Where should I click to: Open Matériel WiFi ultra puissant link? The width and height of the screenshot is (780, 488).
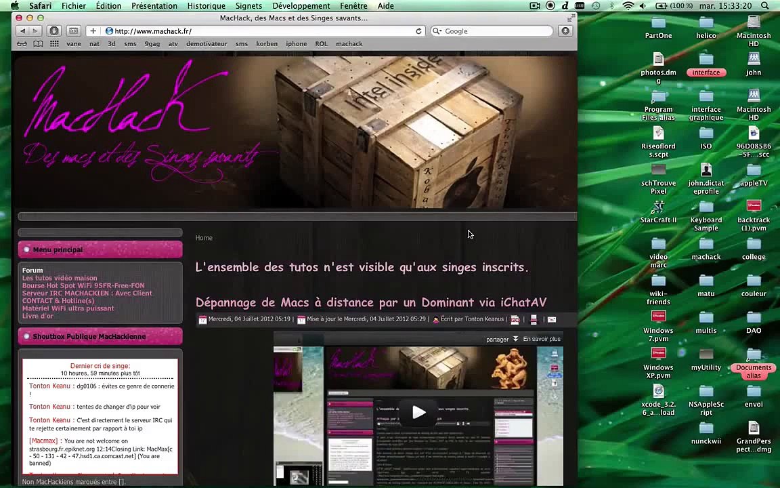coord(68,308)
